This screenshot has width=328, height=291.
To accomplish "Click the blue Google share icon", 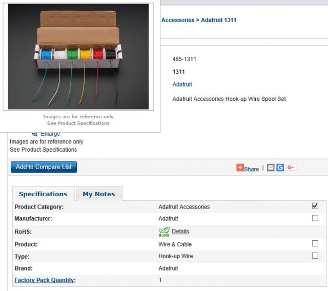I will [280, 168].
